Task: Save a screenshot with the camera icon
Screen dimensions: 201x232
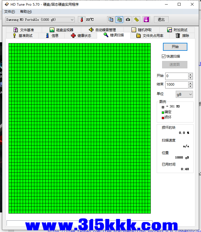Action: click(128, 20)
